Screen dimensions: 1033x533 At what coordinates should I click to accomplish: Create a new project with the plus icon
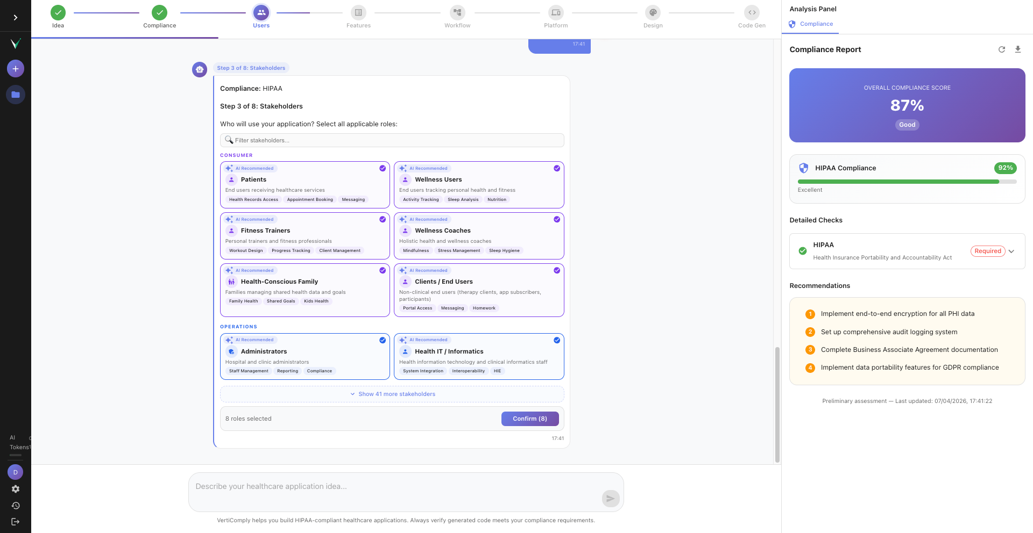[x=15, y=68]
